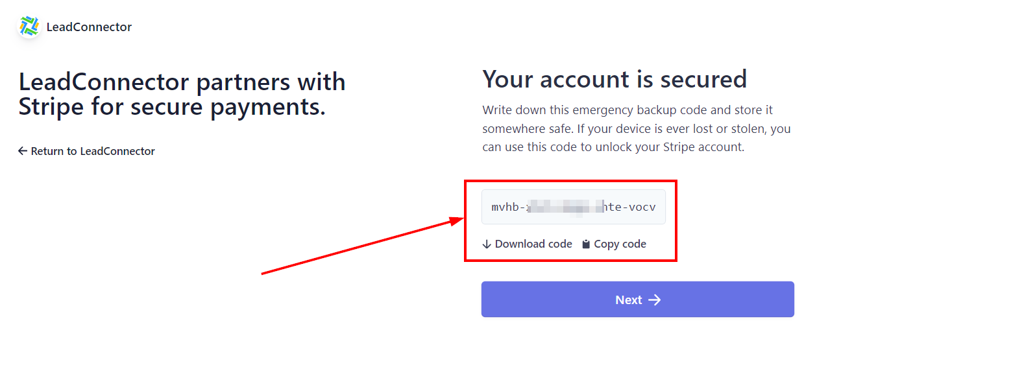This screenshot has height=378, width=1011.
Task: Click the left arrow beside Return to LeadConnector
Action: tap(23, 151)
